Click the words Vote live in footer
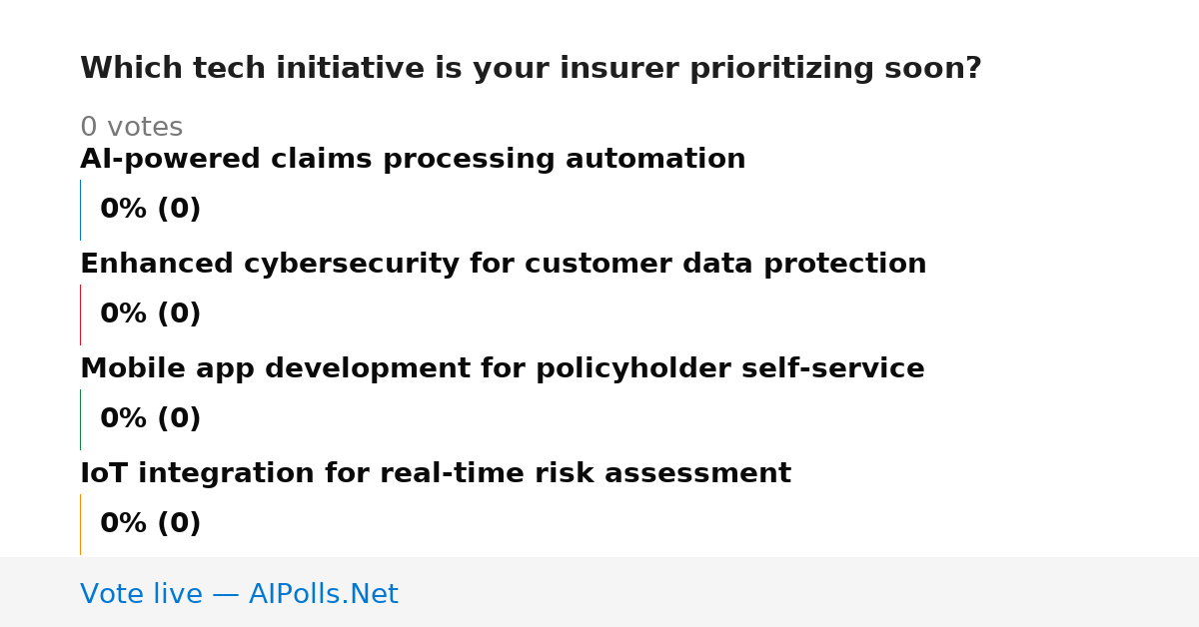This screenshot has width=1199, height=627. coord(141,594)
